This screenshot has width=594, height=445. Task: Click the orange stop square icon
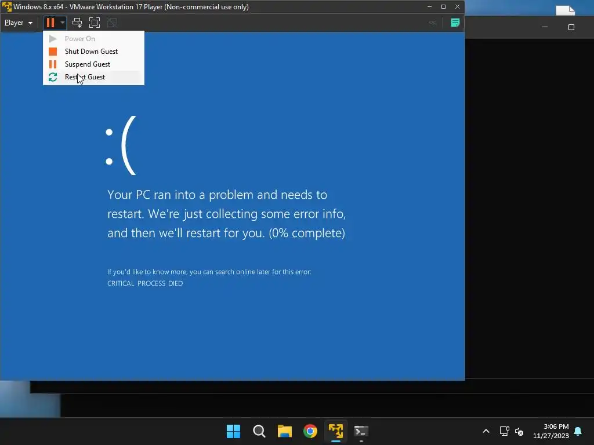[x=53, y=52]
